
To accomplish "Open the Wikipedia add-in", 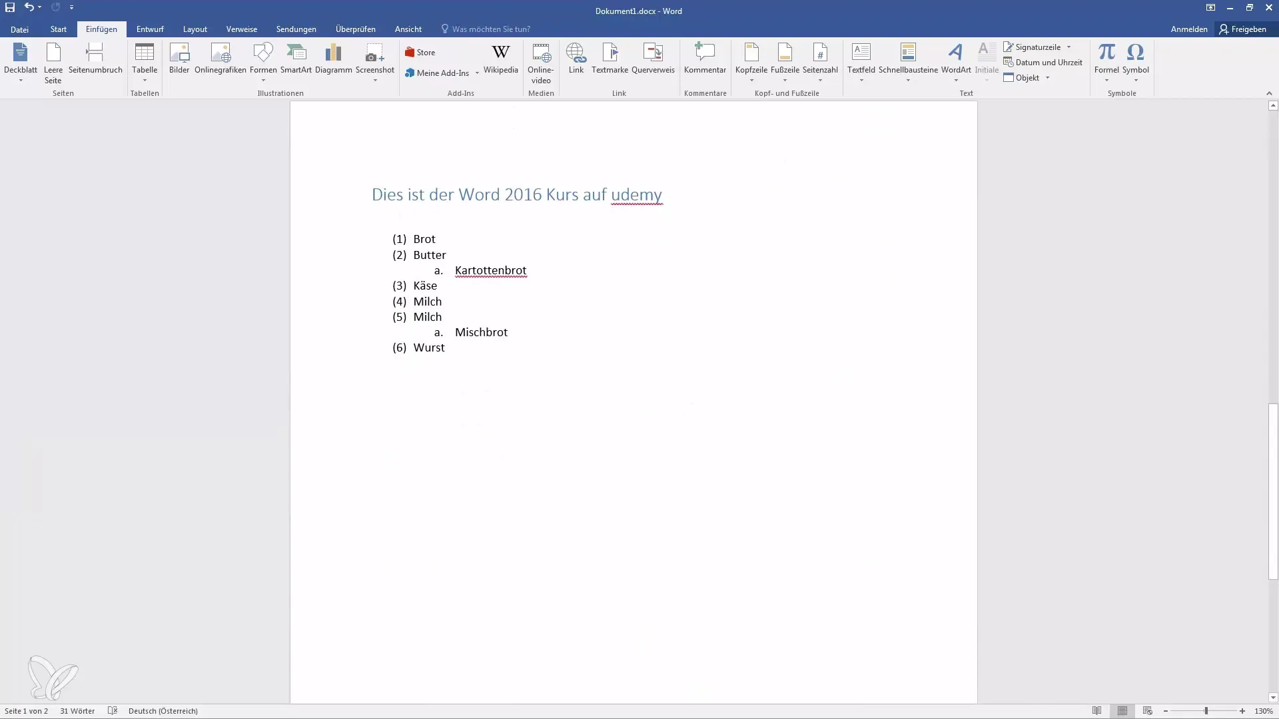I will coord(501,59).
